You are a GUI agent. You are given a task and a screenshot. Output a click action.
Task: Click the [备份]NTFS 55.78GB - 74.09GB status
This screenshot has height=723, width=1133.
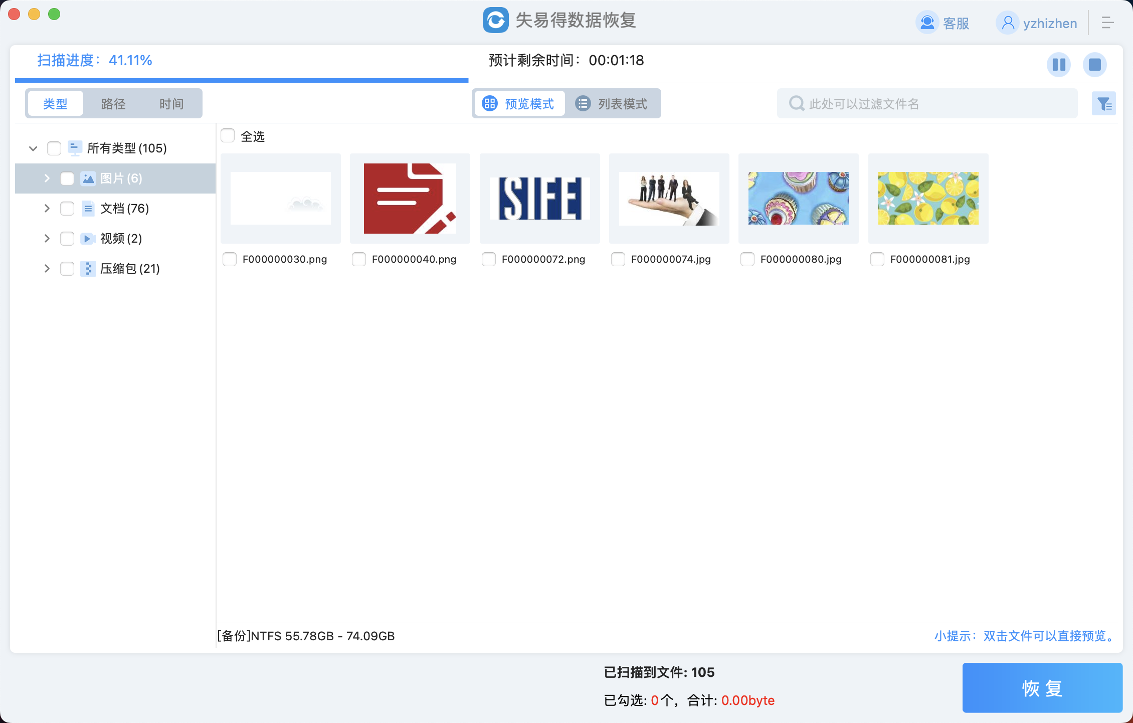coord(306,636)
